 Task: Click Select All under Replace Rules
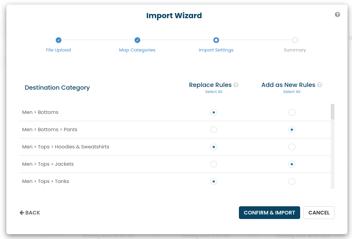point(214,92)
